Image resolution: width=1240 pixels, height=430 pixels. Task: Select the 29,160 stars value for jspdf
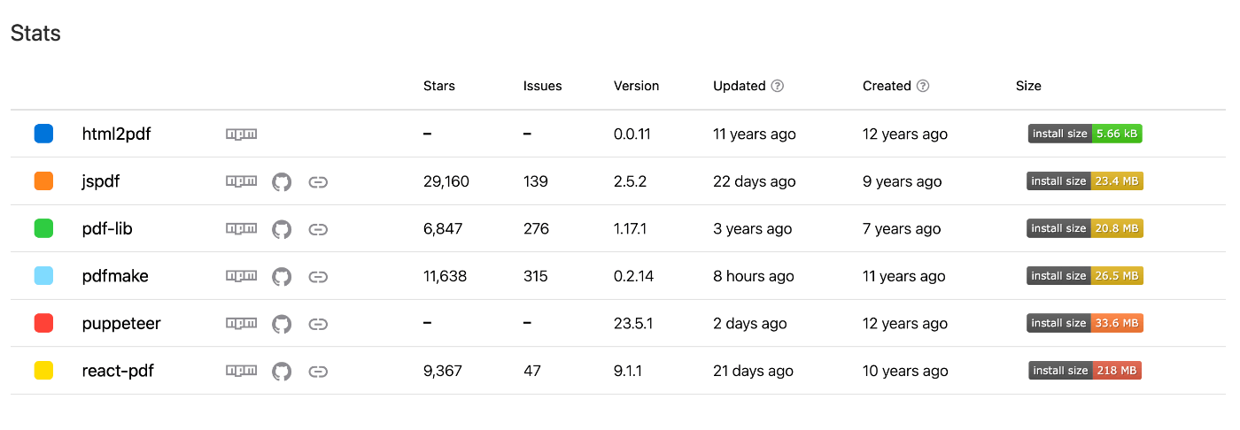tap(446, 181)
